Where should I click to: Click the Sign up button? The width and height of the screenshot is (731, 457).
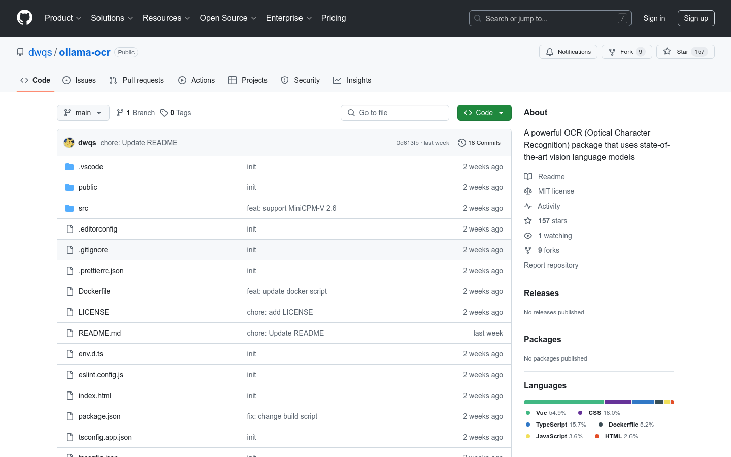(x=696, y=18)
